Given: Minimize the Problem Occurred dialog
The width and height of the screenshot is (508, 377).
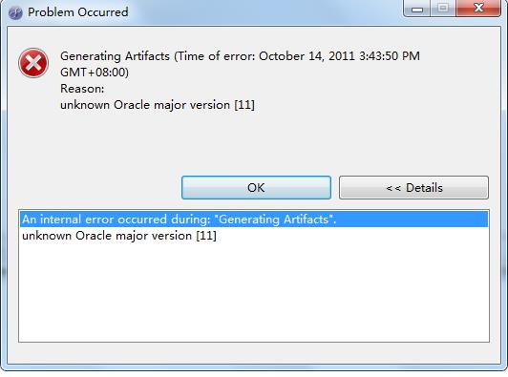Looking at the screenshot, I should tap(417, 8).
